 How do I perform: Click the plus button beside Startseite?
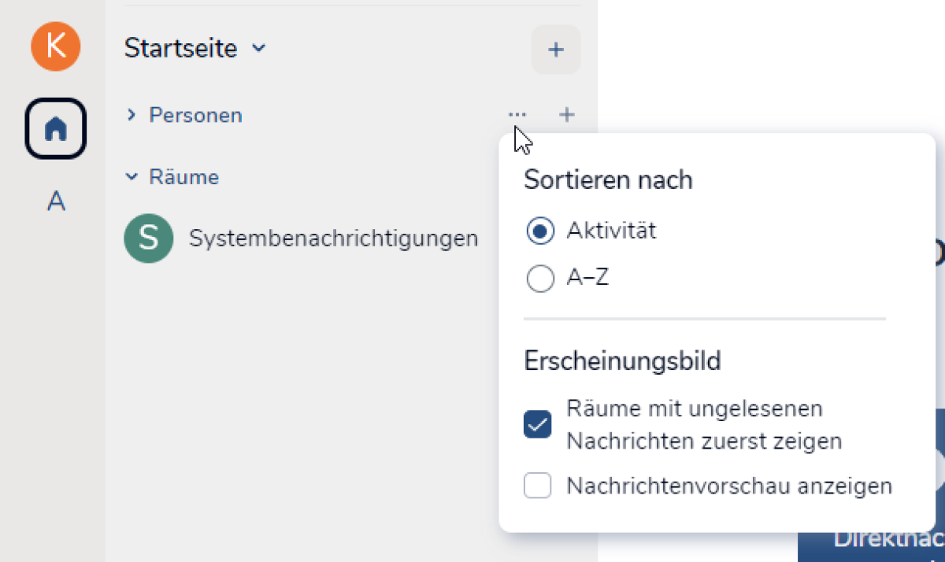[x=556, y=50]
